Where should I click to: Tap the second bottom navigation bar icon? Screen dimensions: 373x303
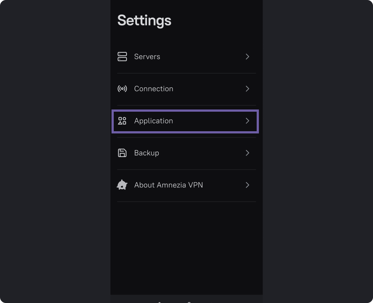coord(189,302)
